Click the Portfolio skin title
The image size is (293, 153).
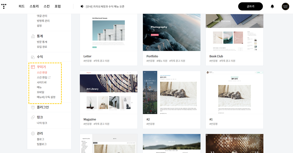pos(152,56)
